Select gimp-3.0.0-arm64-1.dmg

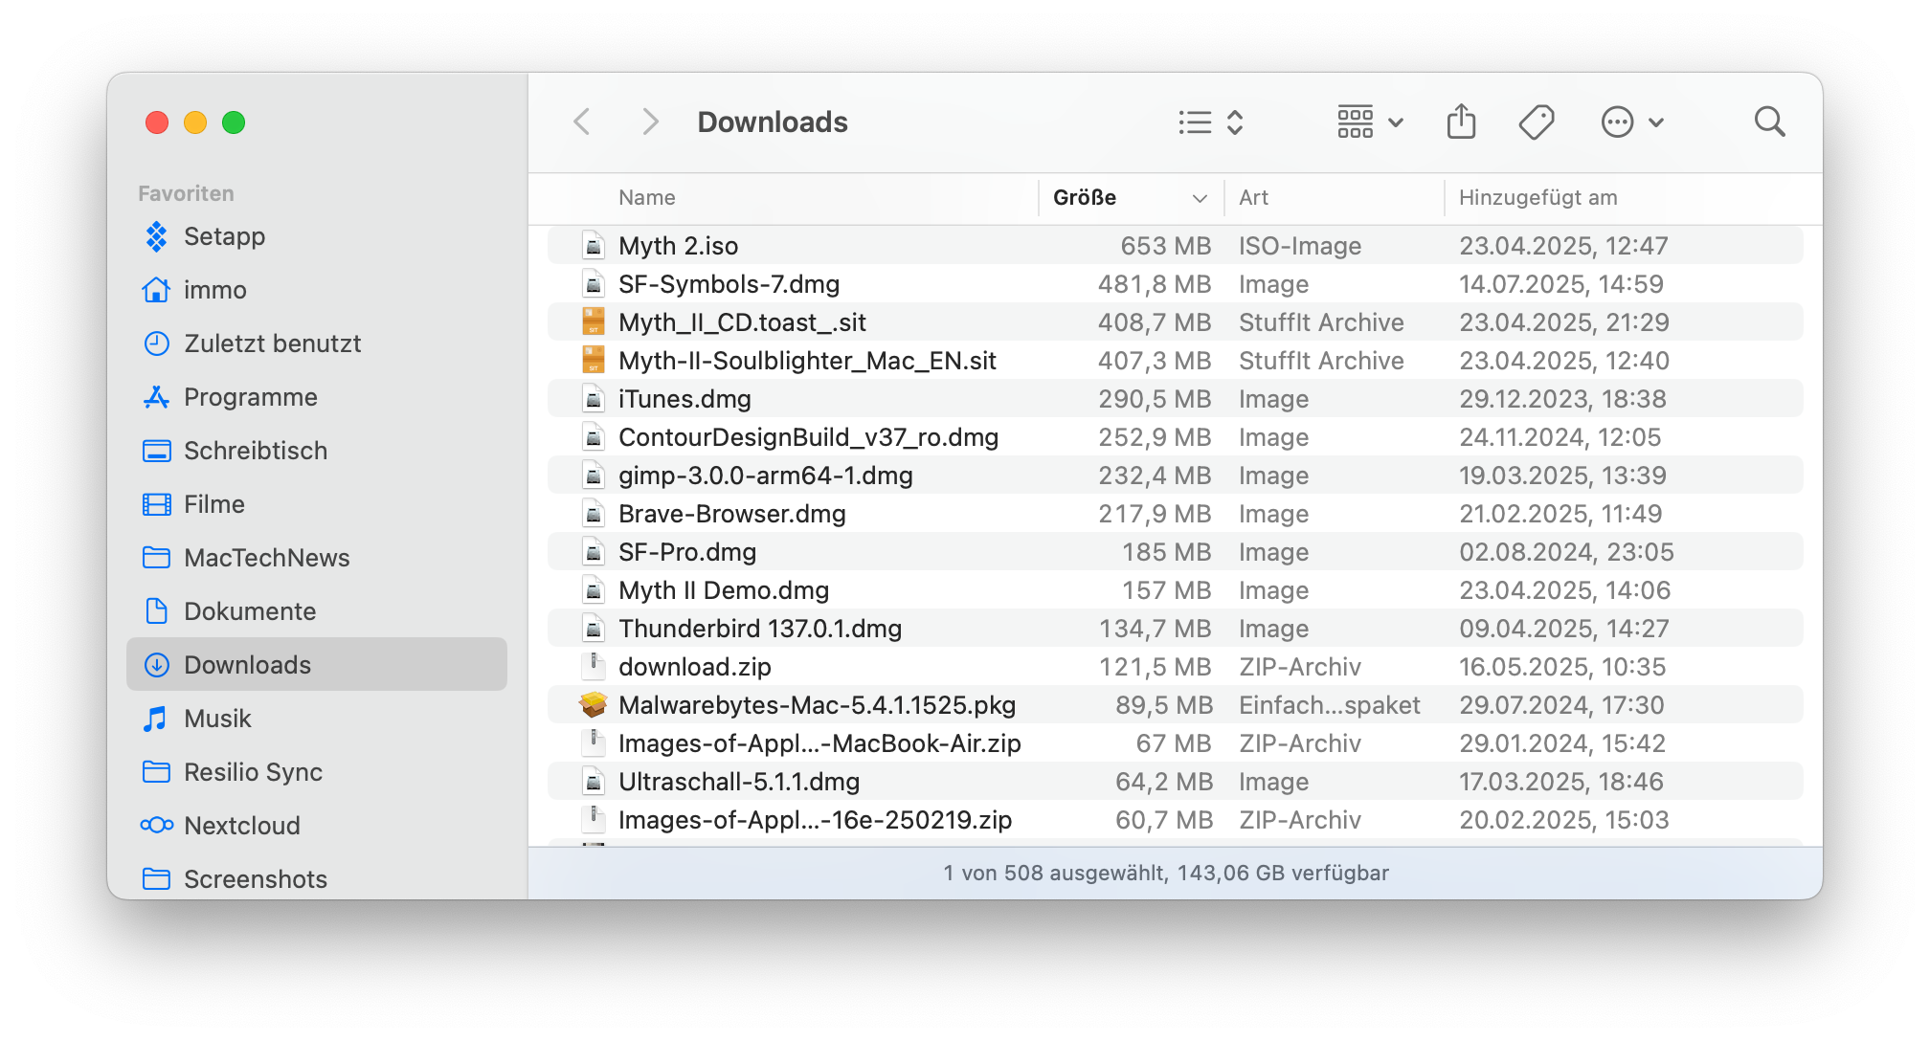coord(1176,476)
